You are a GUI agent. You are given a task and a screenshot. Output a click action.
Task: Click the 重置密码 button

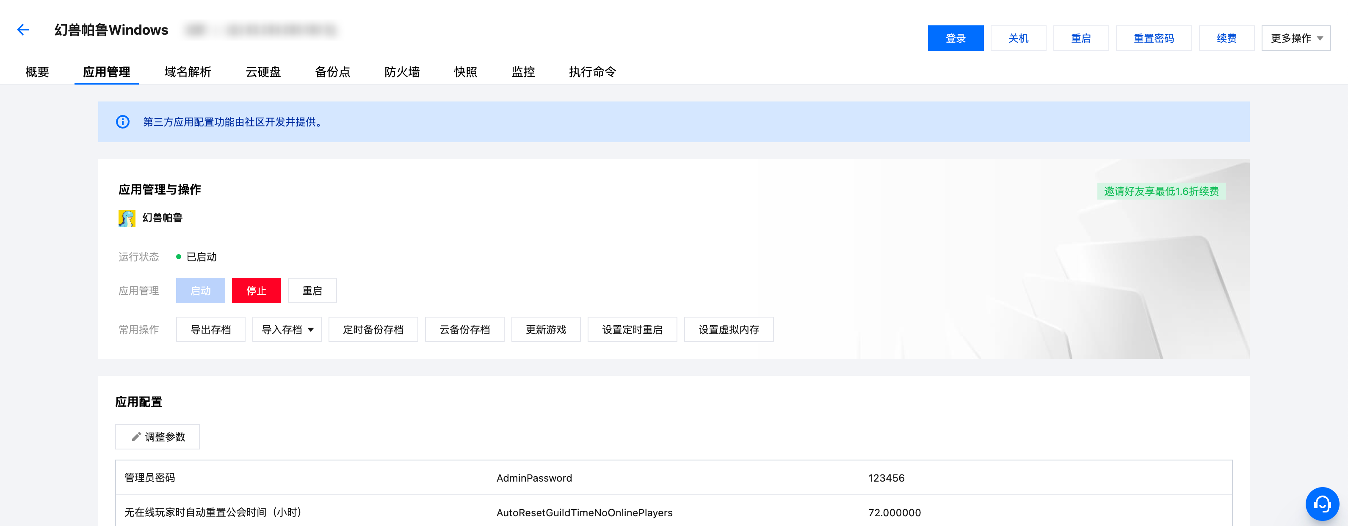1153,38
